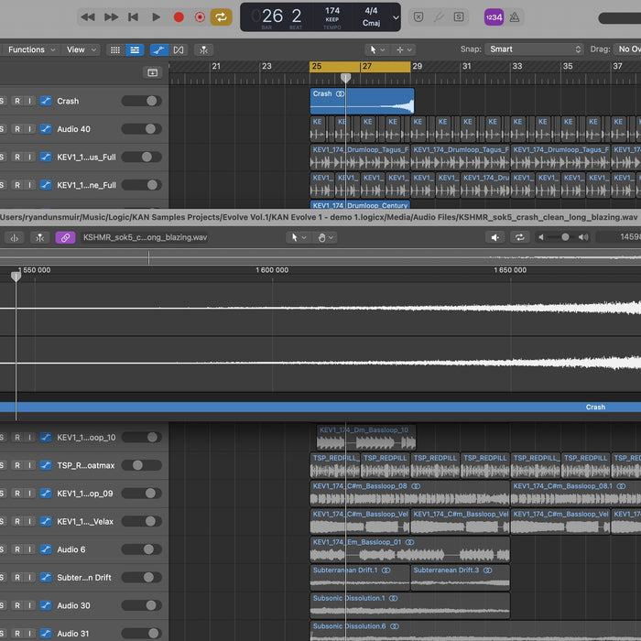Viewport: 641px width, 641px height.
Task: Click the Audio 6 track automation icon
Action: point(46,549)
